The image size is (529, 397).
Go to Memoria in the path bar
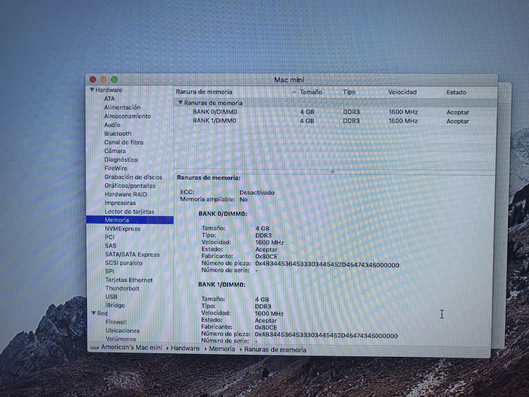click(222, 349)
